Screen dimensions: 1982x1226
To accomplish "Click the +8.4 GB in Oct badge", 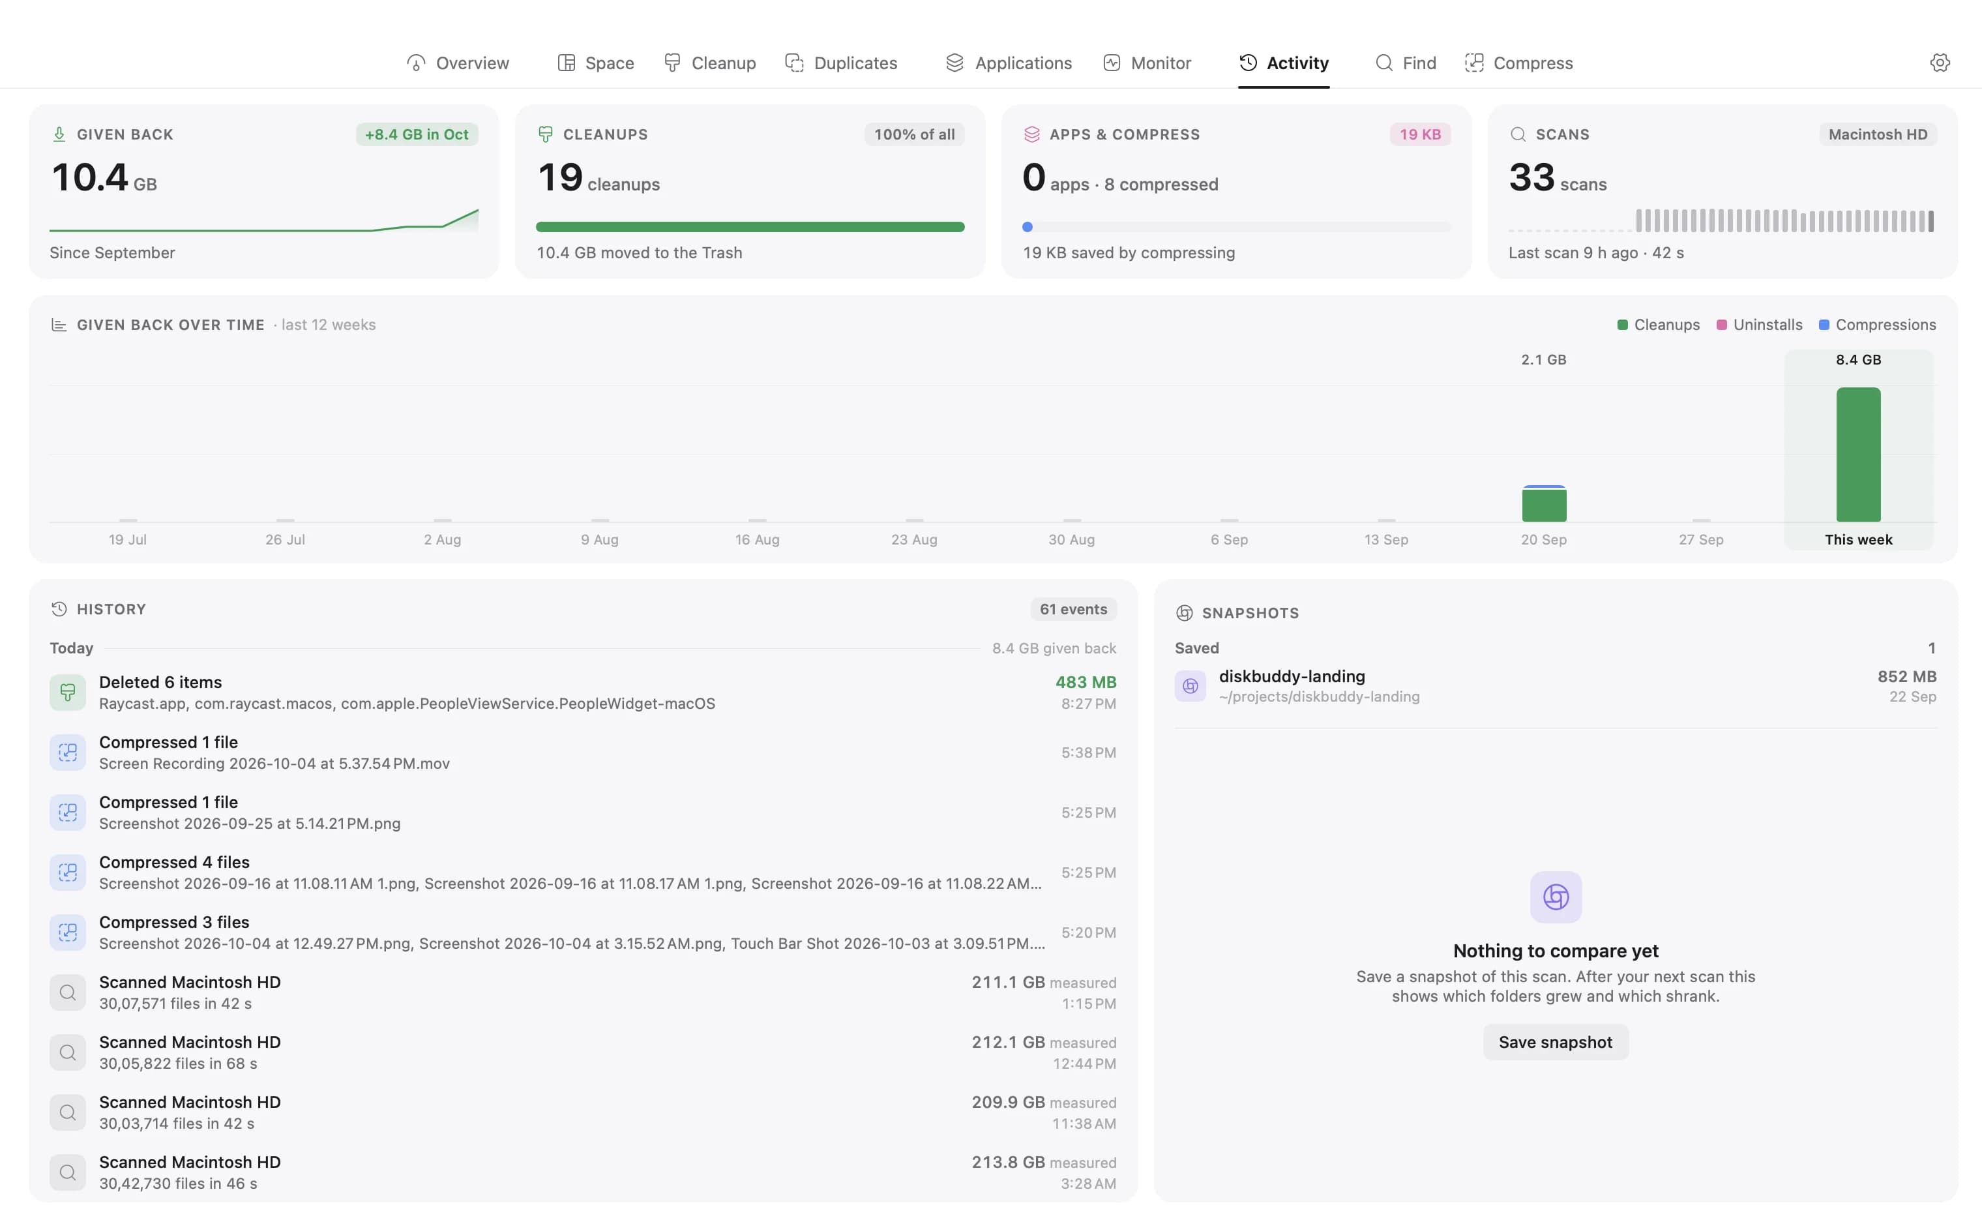I will (x=417, y=134).
